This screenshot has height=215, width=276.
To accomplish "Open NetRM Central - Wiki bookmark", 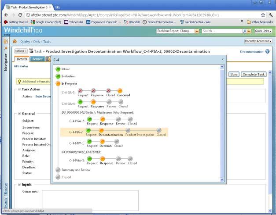I will pos(195,22).
